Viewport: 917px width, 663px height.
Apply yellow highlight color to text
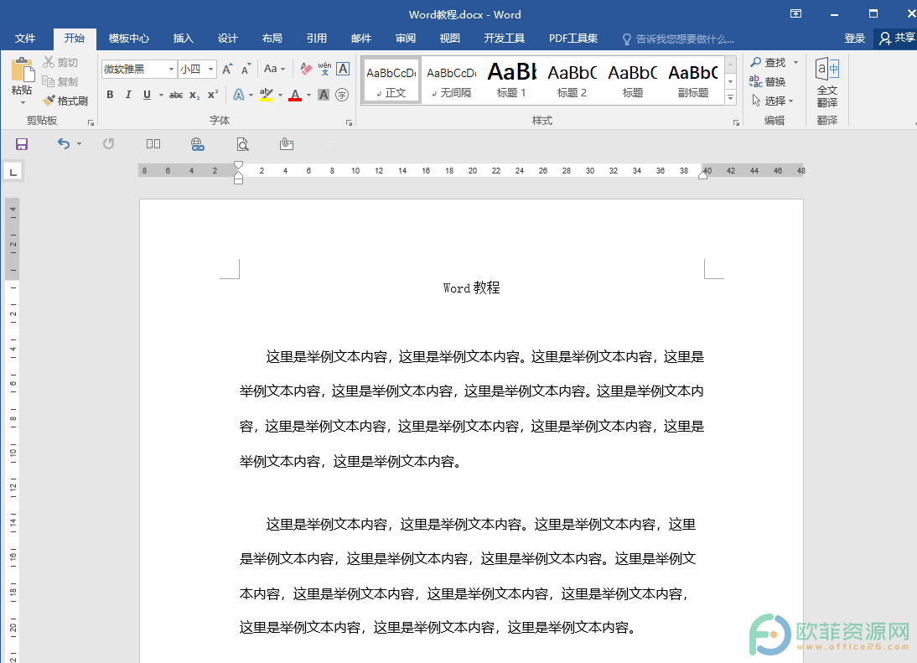coord(266,94)
